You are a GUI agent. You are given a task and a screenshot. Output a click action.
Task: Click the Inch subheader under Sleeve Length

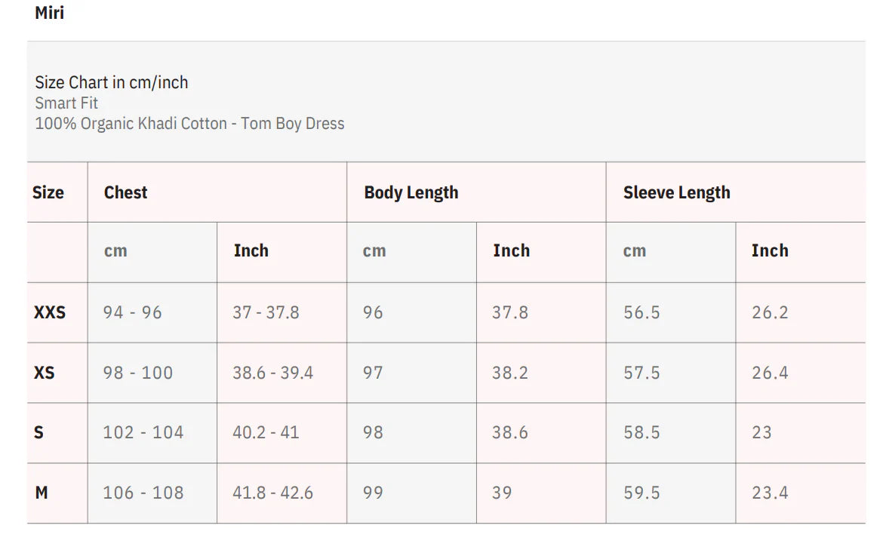[770, 250]
